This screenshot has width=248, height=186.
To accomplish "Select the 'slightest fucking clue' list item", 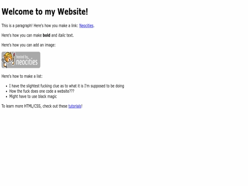I will coord(67,86).
